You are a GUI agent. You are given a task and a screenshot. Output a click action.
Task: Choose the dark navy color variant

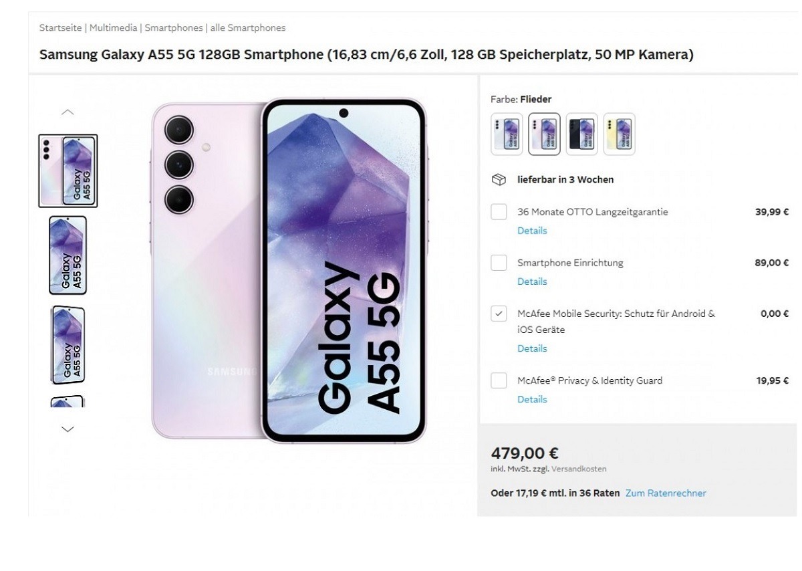[582, 134]
